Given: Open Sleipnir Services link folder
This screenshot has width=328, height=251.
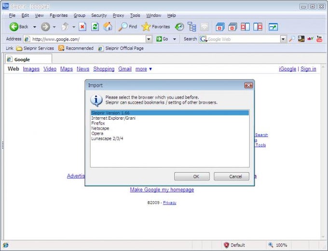Looking at the screenshot, I should pos(35,48).
